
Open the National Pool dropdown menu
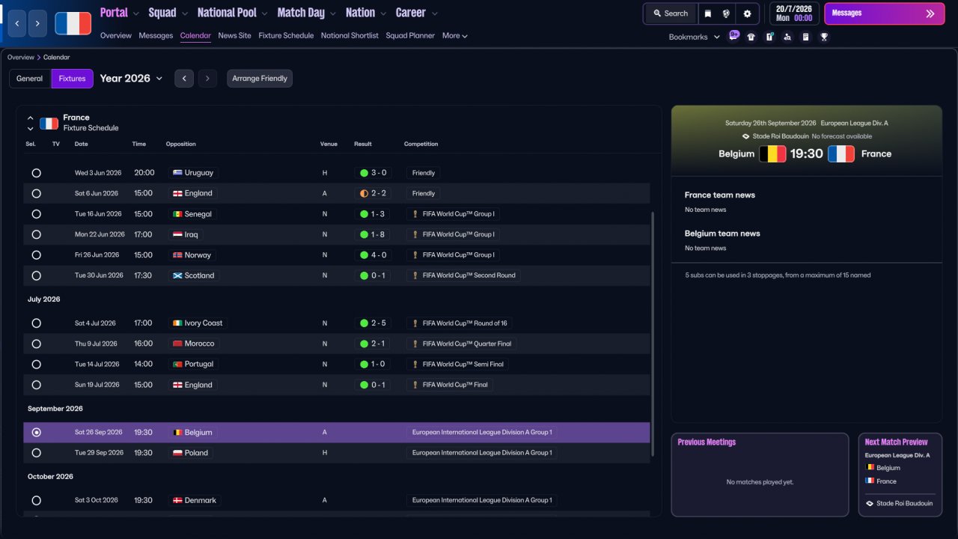[233, 13]
